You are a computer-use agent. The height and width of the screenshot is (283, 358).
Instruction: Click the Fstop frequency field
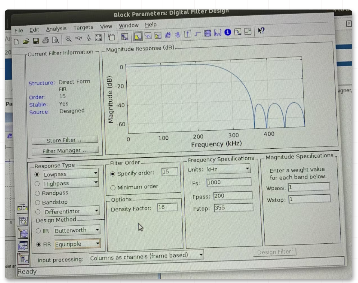(233, 207)
